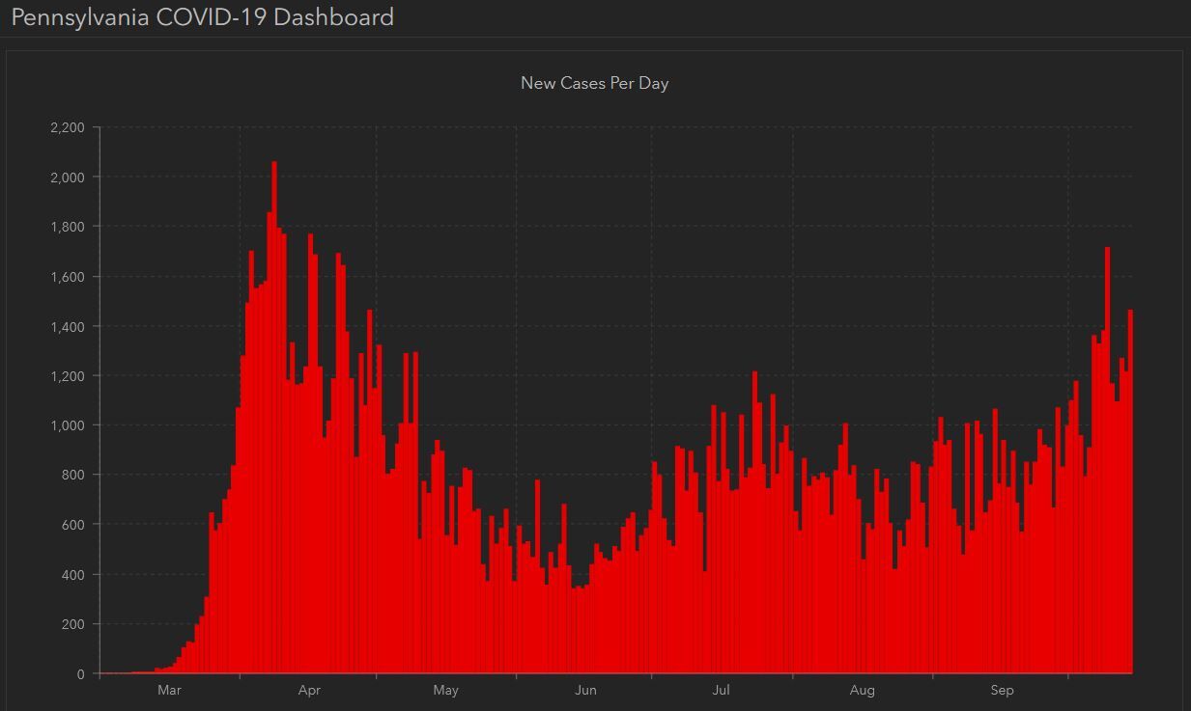Click the 0 y-axis label
This screenshot has width=1191, height=711.
tap(81, 674)
